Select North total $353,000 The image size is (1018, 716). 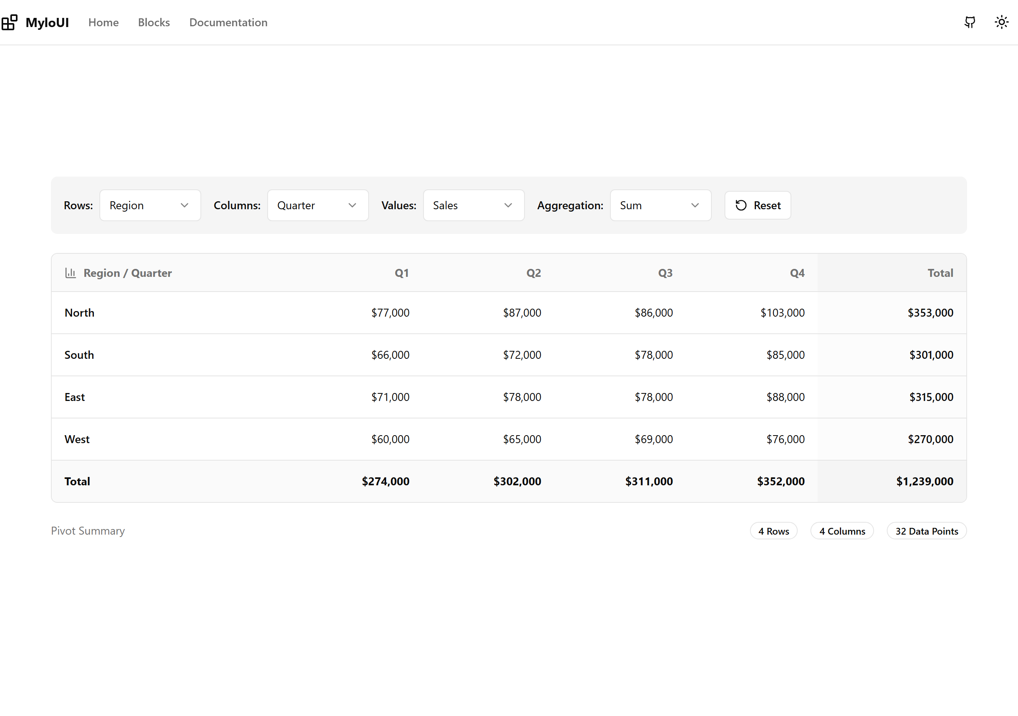tap(930, 313)
